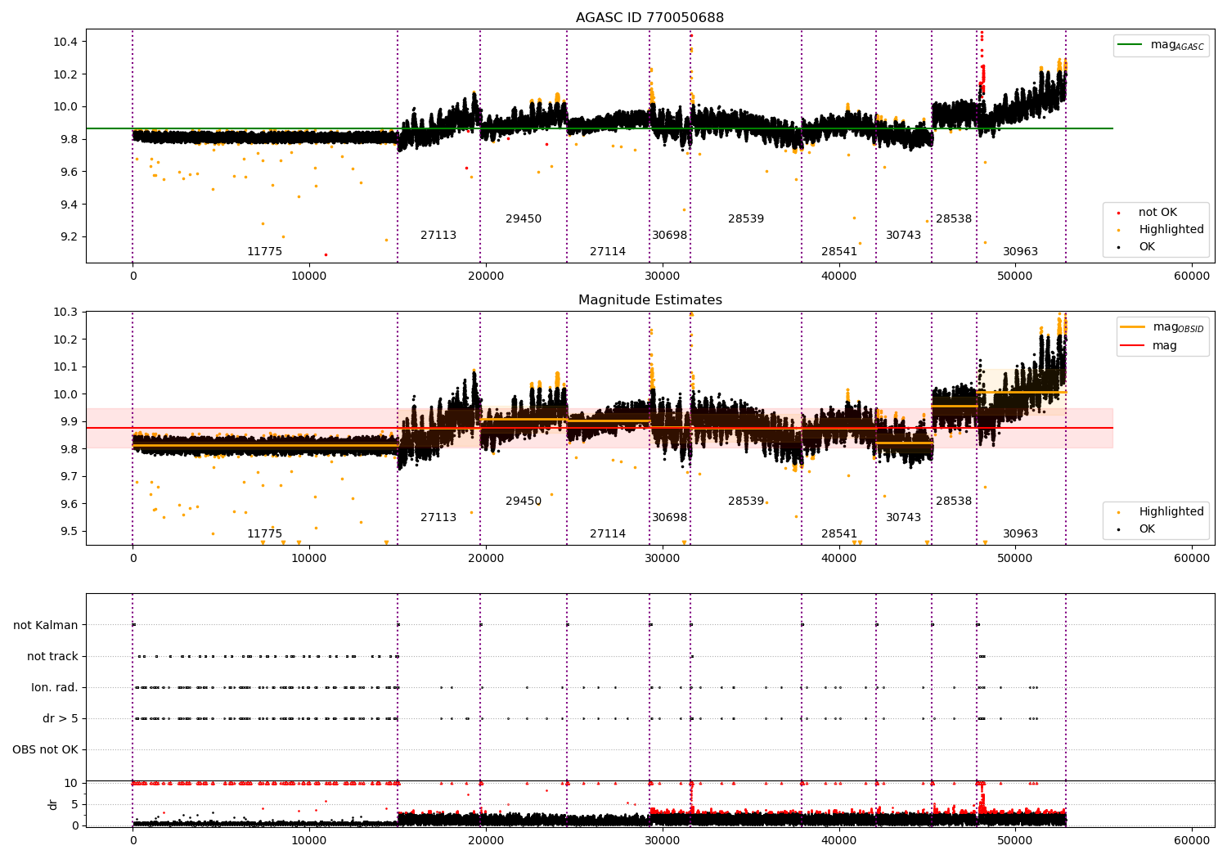Click the 10.1 y-axis tick label
The height and width of the screenshot is (859, 1227).
pyautogui.click(x=66, y=367)
